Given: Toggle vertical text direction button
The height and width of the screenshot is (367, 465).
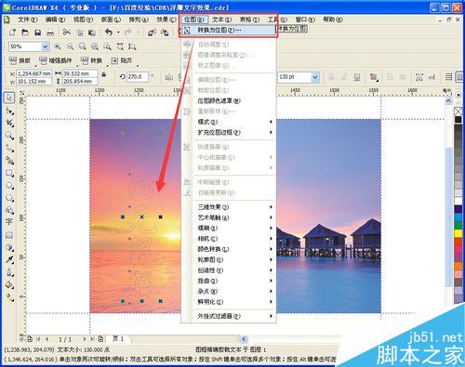Looking at the screenshot, I should (x=459, y=77).
